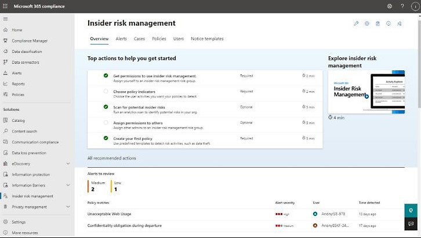
Task: Open 'All recommended actions' link
Action: pyautogui.click(x=112, y=158)
